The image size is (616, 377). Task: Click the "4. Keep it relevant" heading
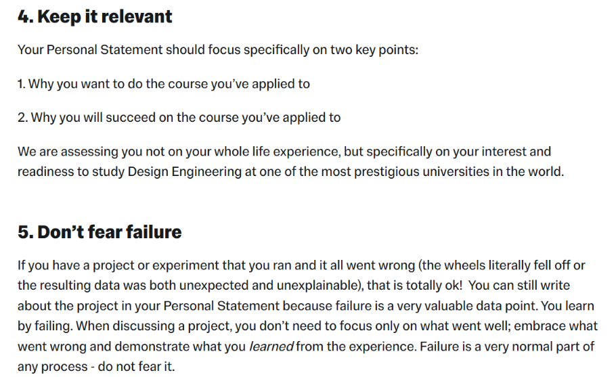coord(95,16)
